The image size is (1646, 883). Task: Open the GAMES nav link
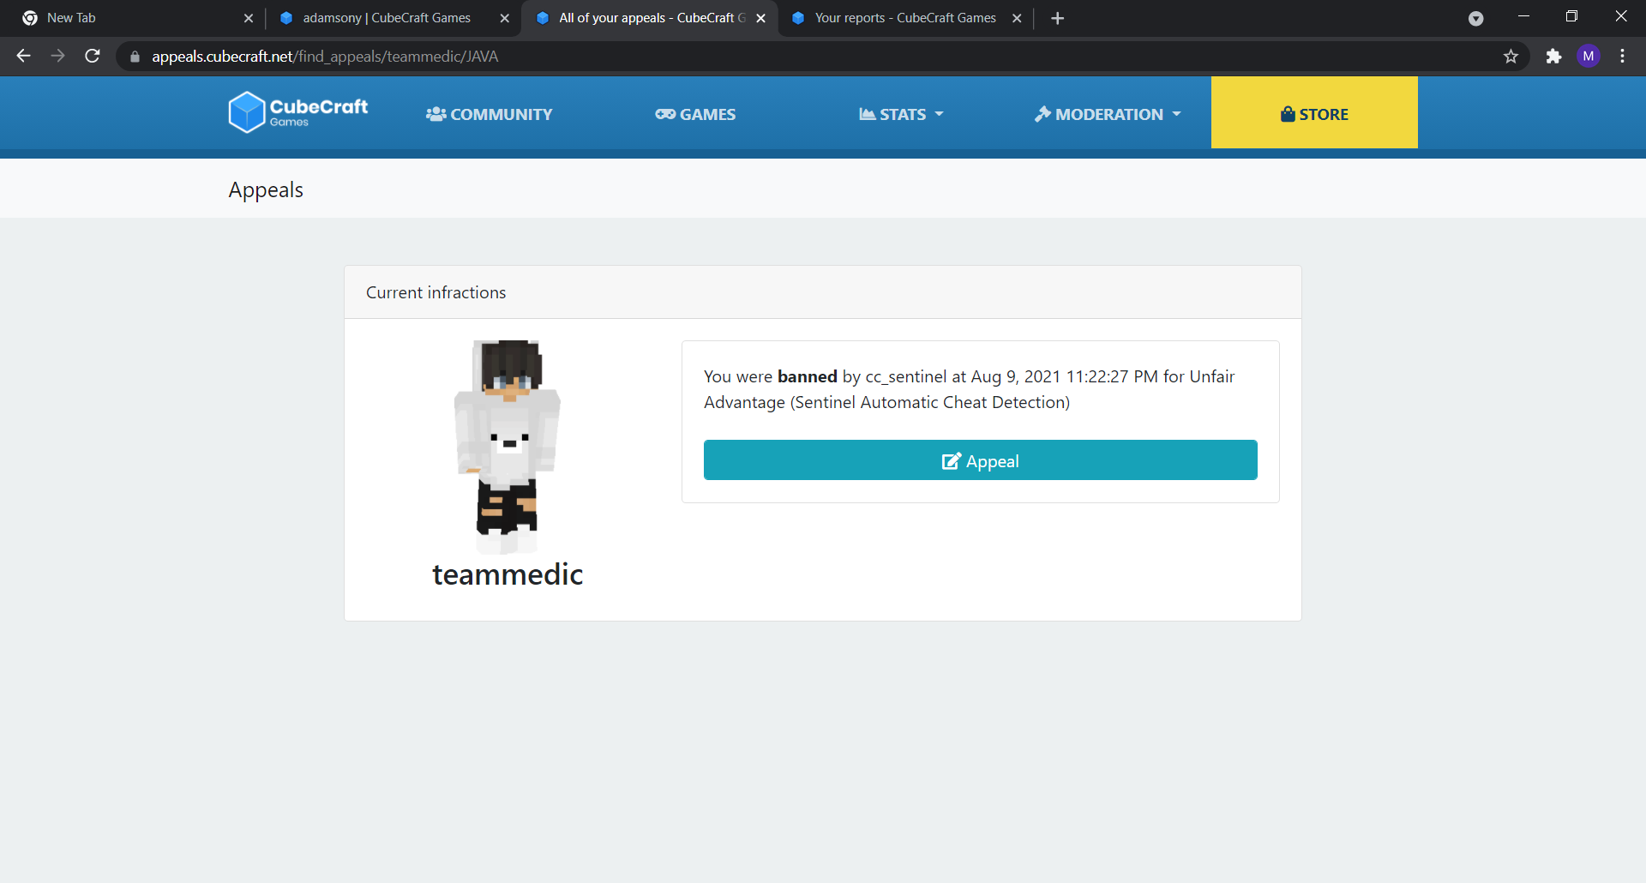695,114
